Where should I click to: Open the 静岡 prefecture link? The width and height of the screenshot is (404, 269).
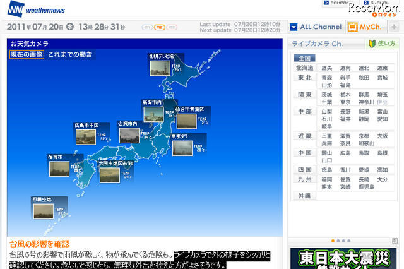tap(364, 119)
